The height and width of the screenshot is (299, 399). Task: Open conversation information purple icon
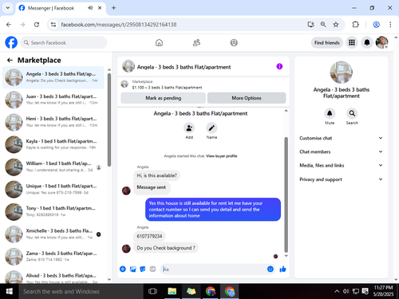point(279,66)
